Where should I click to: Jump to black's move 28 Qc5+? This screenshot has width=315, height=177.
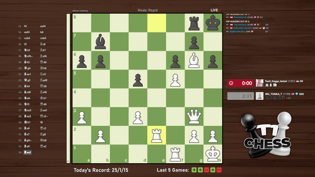tap(44, 116)
